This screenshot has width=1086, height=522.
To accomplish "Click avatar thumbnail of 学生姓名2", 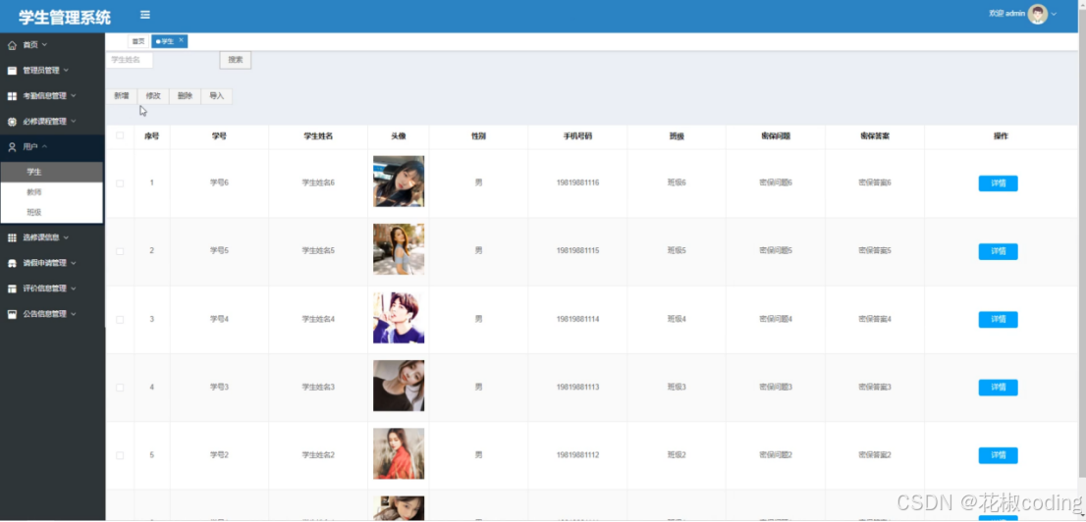I will click(399, 453).
